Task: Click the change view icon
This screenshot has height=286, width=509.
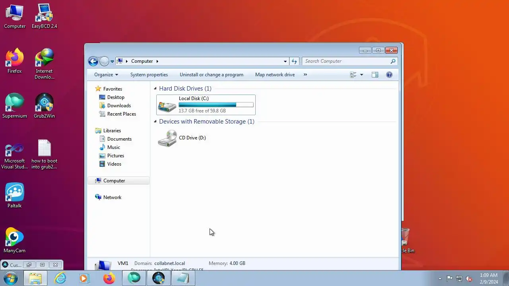Action: point(353,75)
